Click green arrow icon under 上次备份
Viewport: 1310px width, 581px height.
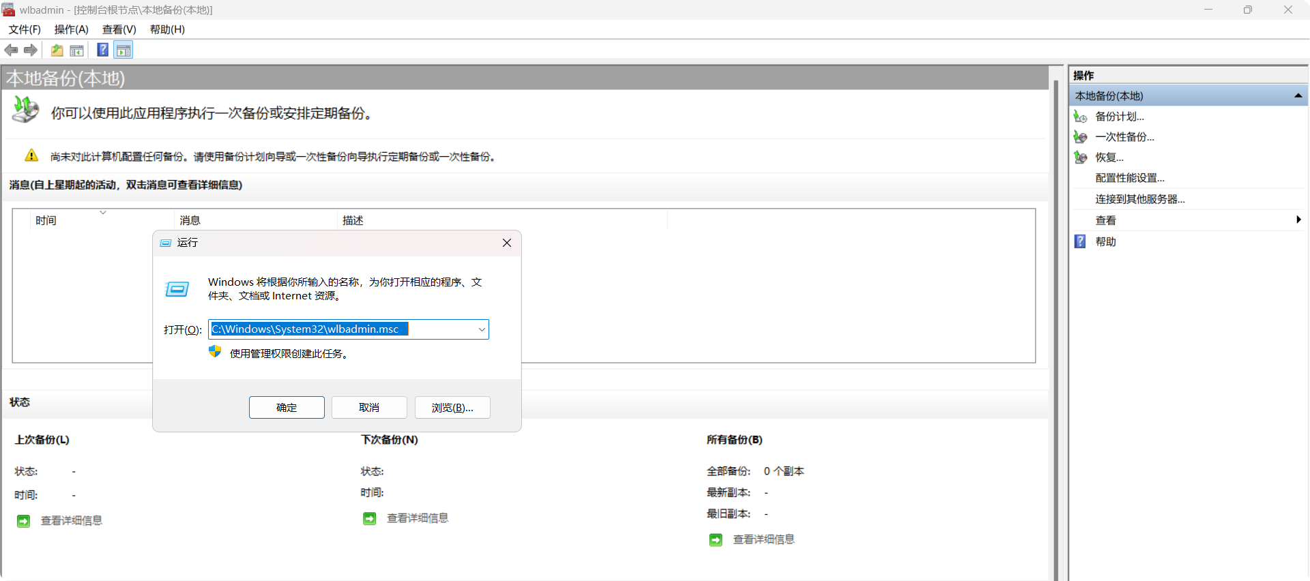23,521
